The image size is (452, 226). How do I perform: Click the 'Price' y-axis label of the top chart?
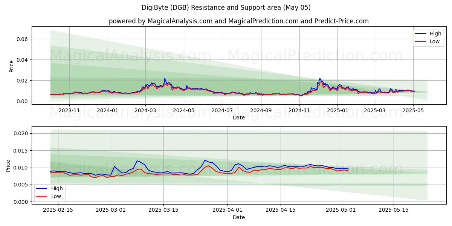[x=11, y=66]
